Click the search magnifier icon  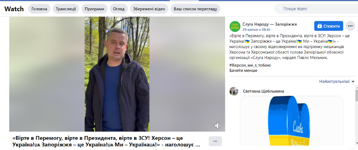(279, 9)
